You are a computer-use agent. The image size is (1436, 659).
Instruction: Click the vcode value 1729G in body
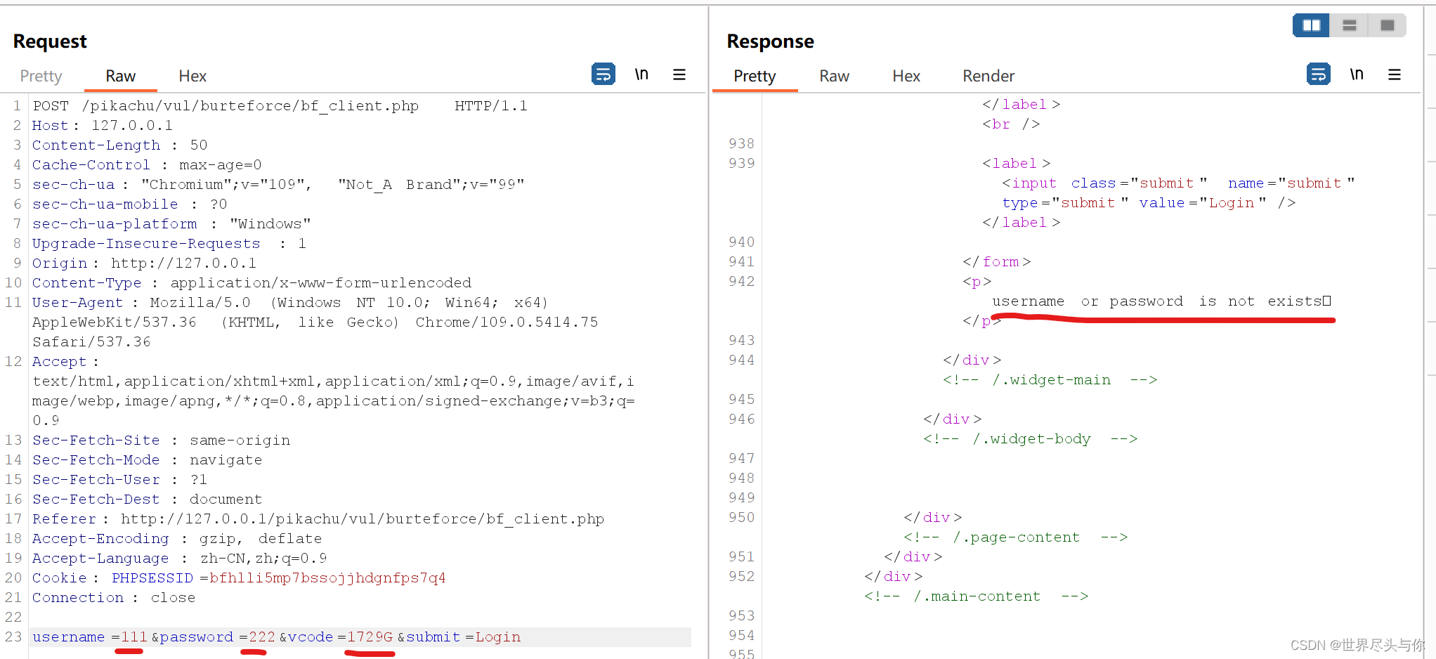(x=370, y=637)
